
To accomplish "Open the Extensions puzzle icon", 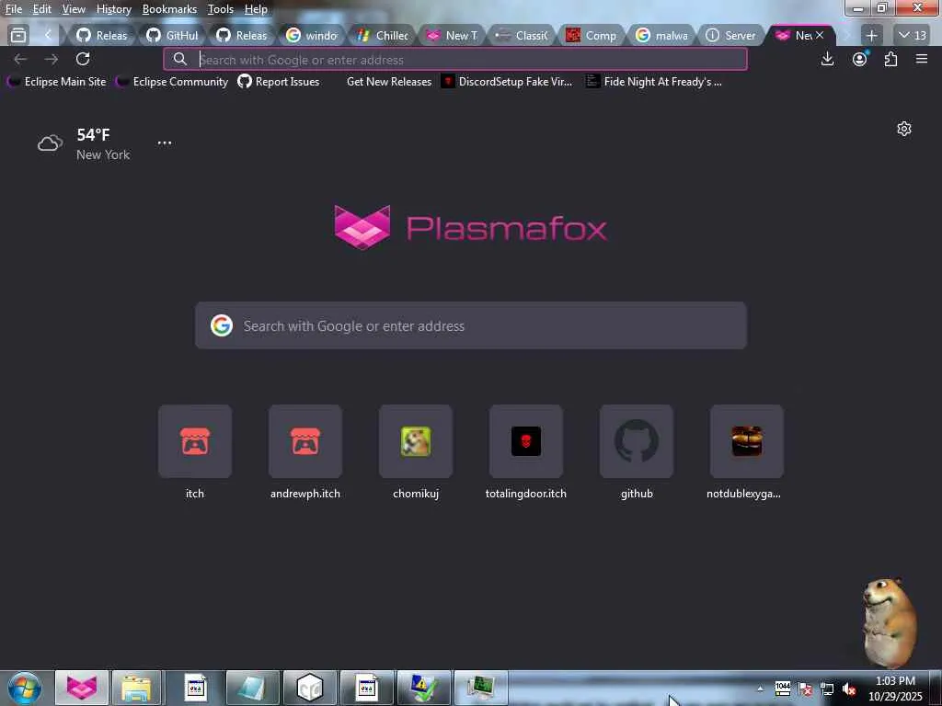I will [890, 59].
